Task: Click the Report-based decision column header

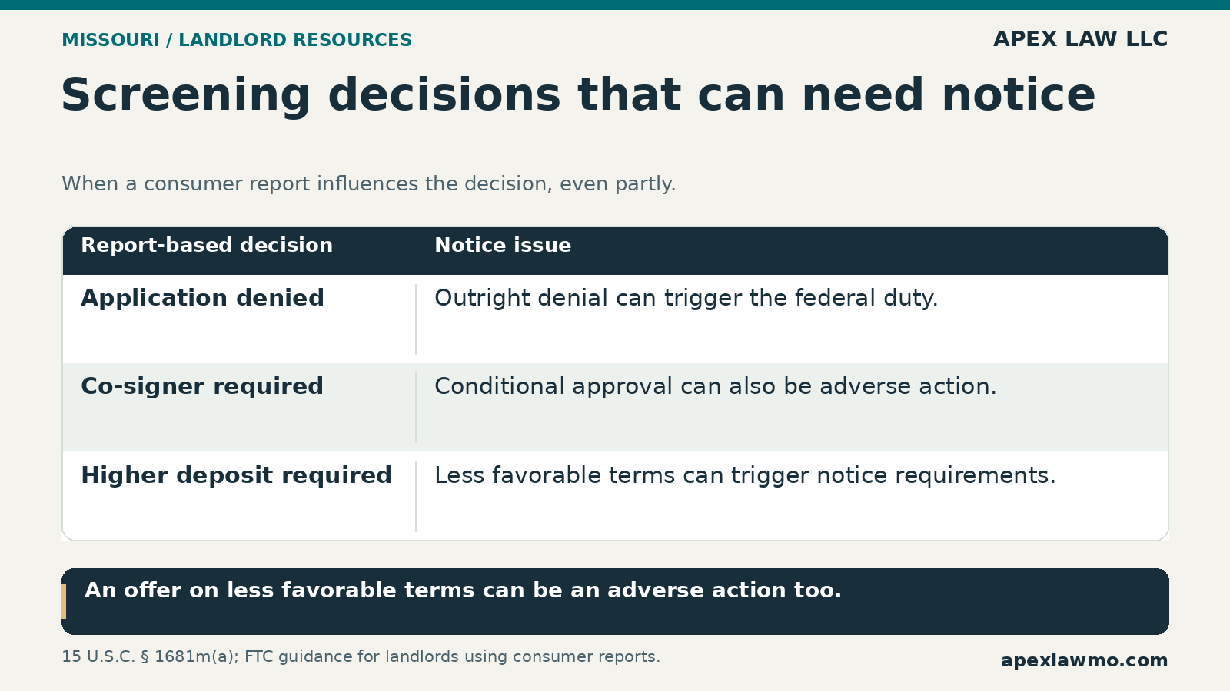Action: pyautogui.click(x=207, y=246)
